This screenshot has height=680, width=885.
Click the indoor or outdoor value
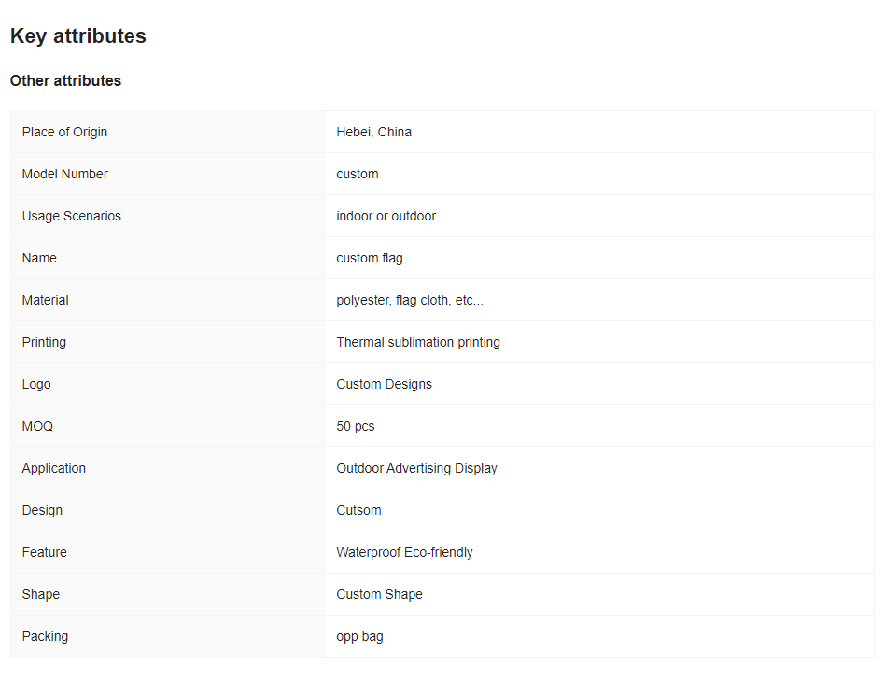point(386,216)
